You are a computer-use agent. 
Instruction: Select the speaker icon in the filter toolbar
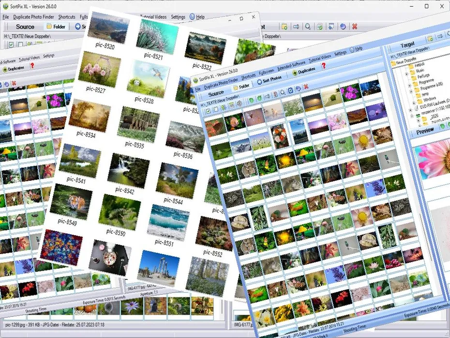coord(239,104)
